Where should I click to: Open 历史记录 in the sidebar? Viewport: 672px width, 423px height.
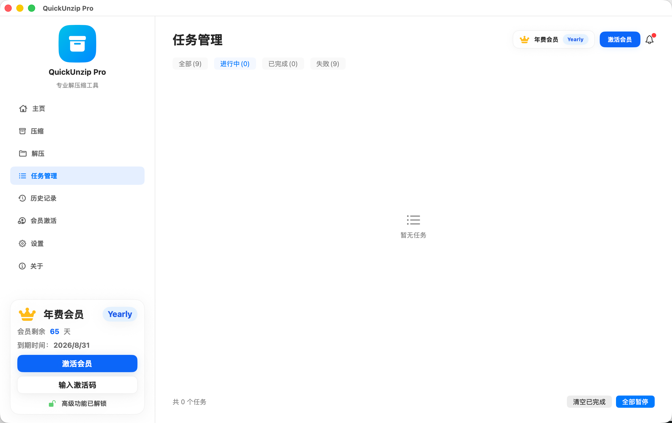tap(77, 198)
